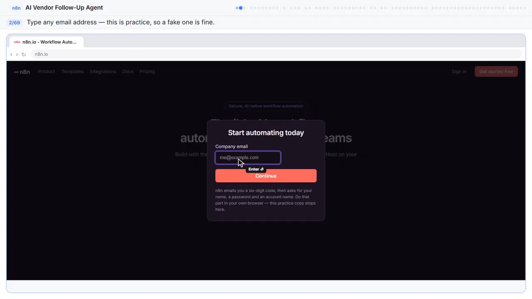Open the Integrations nav item
This screenshot has height=299, width=532.
[x=103, y=71]
